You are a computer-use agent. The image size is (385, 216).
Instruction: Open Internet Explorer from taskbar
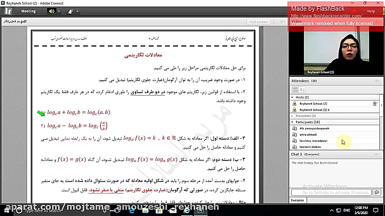187,210
